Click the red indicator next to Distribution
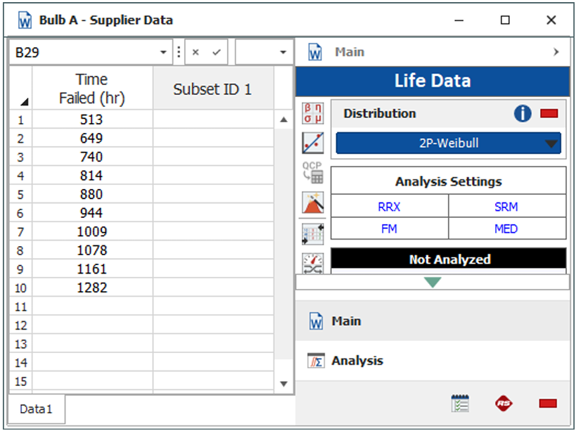This screenshot has height=431, width=576. tap(549, 113)
